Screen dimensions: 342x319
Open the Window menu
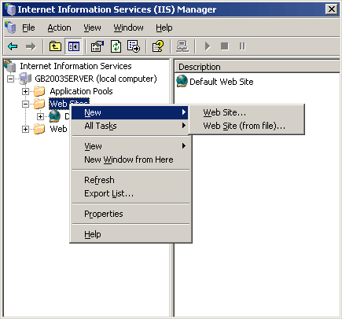pos(128,27)
